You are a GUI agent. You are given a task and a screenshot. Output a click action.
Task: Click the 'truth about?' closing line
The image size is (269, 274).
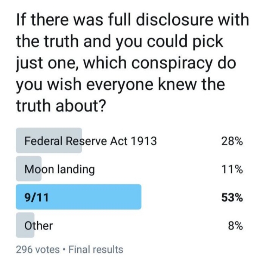coord(61,106)
